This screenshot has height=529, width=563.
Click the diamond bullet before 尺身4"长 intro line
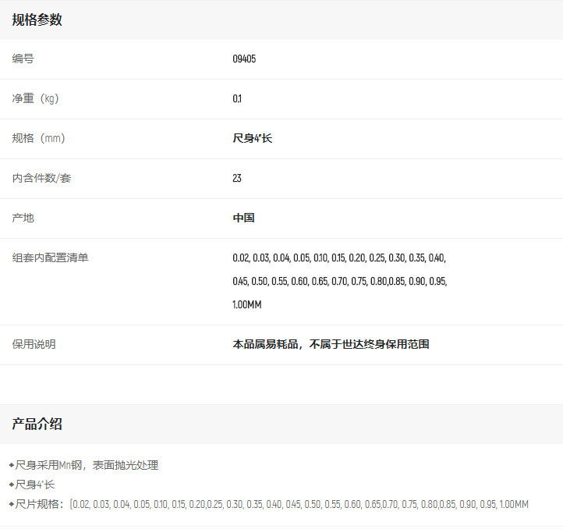point(11,485)
